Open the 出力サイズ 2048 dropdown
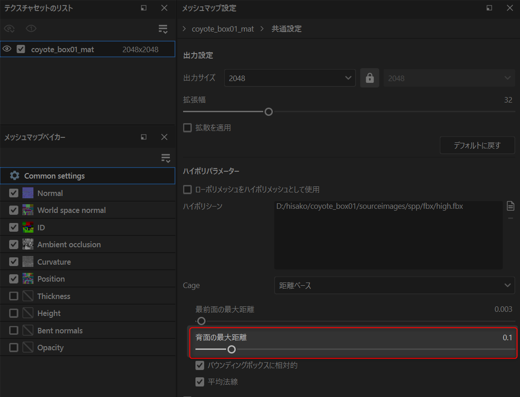The width and height of the screenshot is (520, 397). (x=290, y=78)
